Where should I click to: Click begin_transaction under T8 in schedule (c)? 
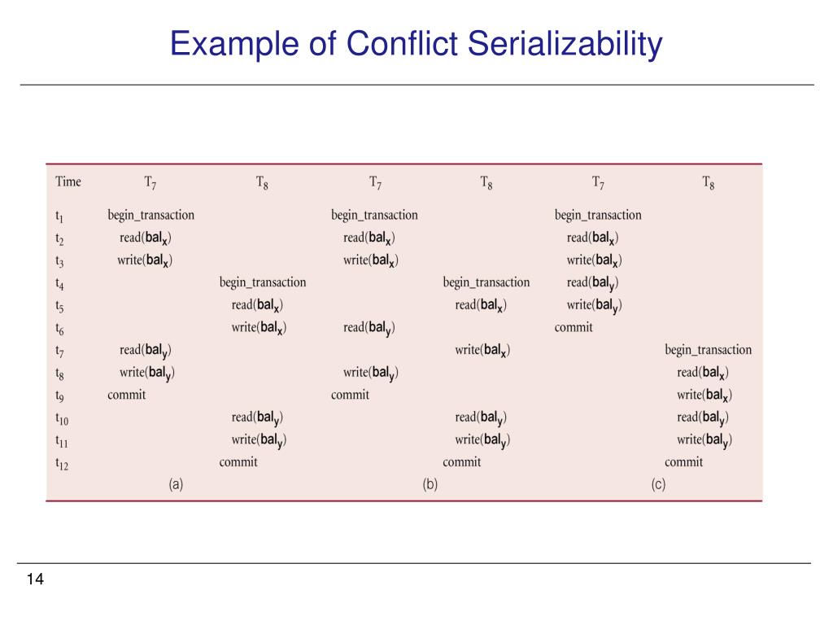coord(709,350)
